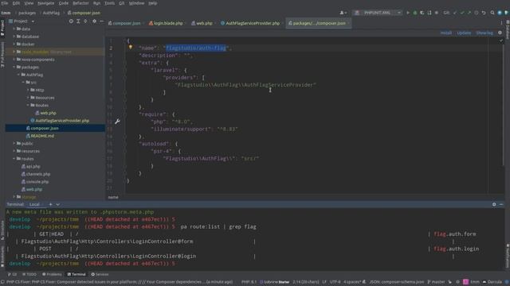510x286 pixels.
Task: Click the yellow lightbulb intention icon
Action: (x=131, y=47)
